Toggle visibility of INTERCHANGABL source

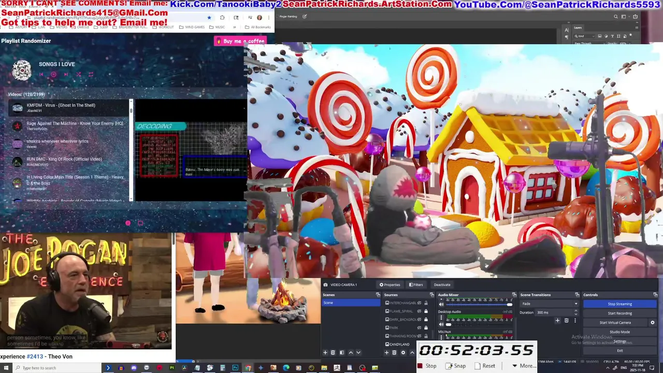tap(420, 303)
